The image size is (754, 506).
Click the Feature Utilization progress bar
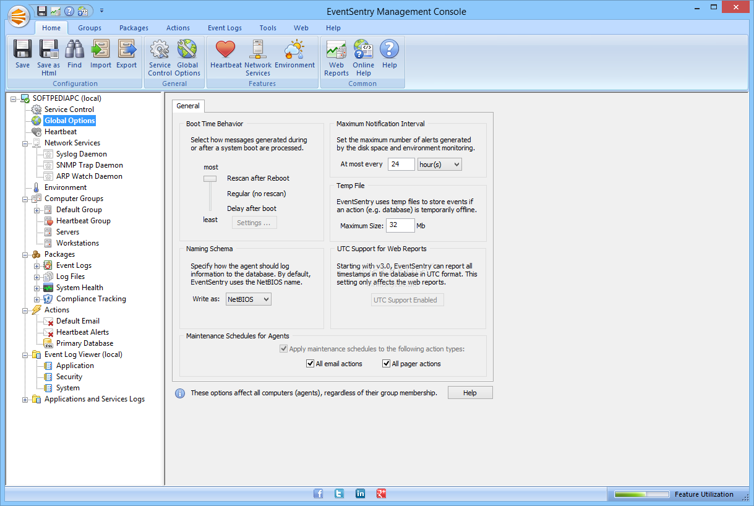pos(641,494)
